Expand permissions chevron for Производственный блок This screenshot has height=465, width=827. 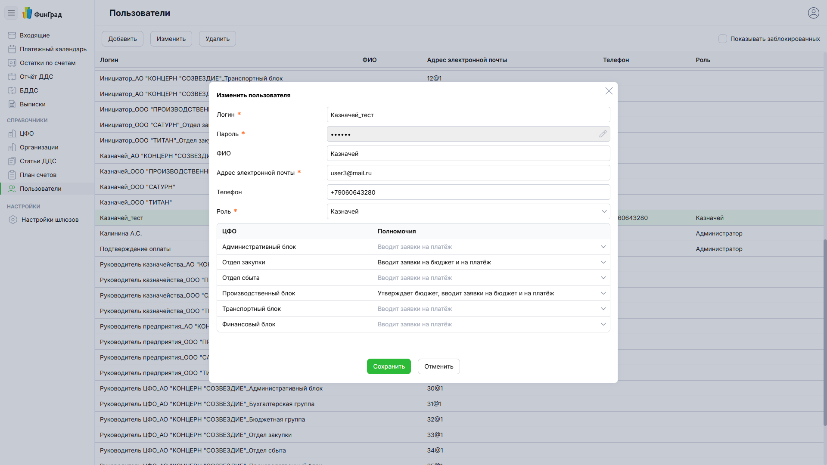603,293
